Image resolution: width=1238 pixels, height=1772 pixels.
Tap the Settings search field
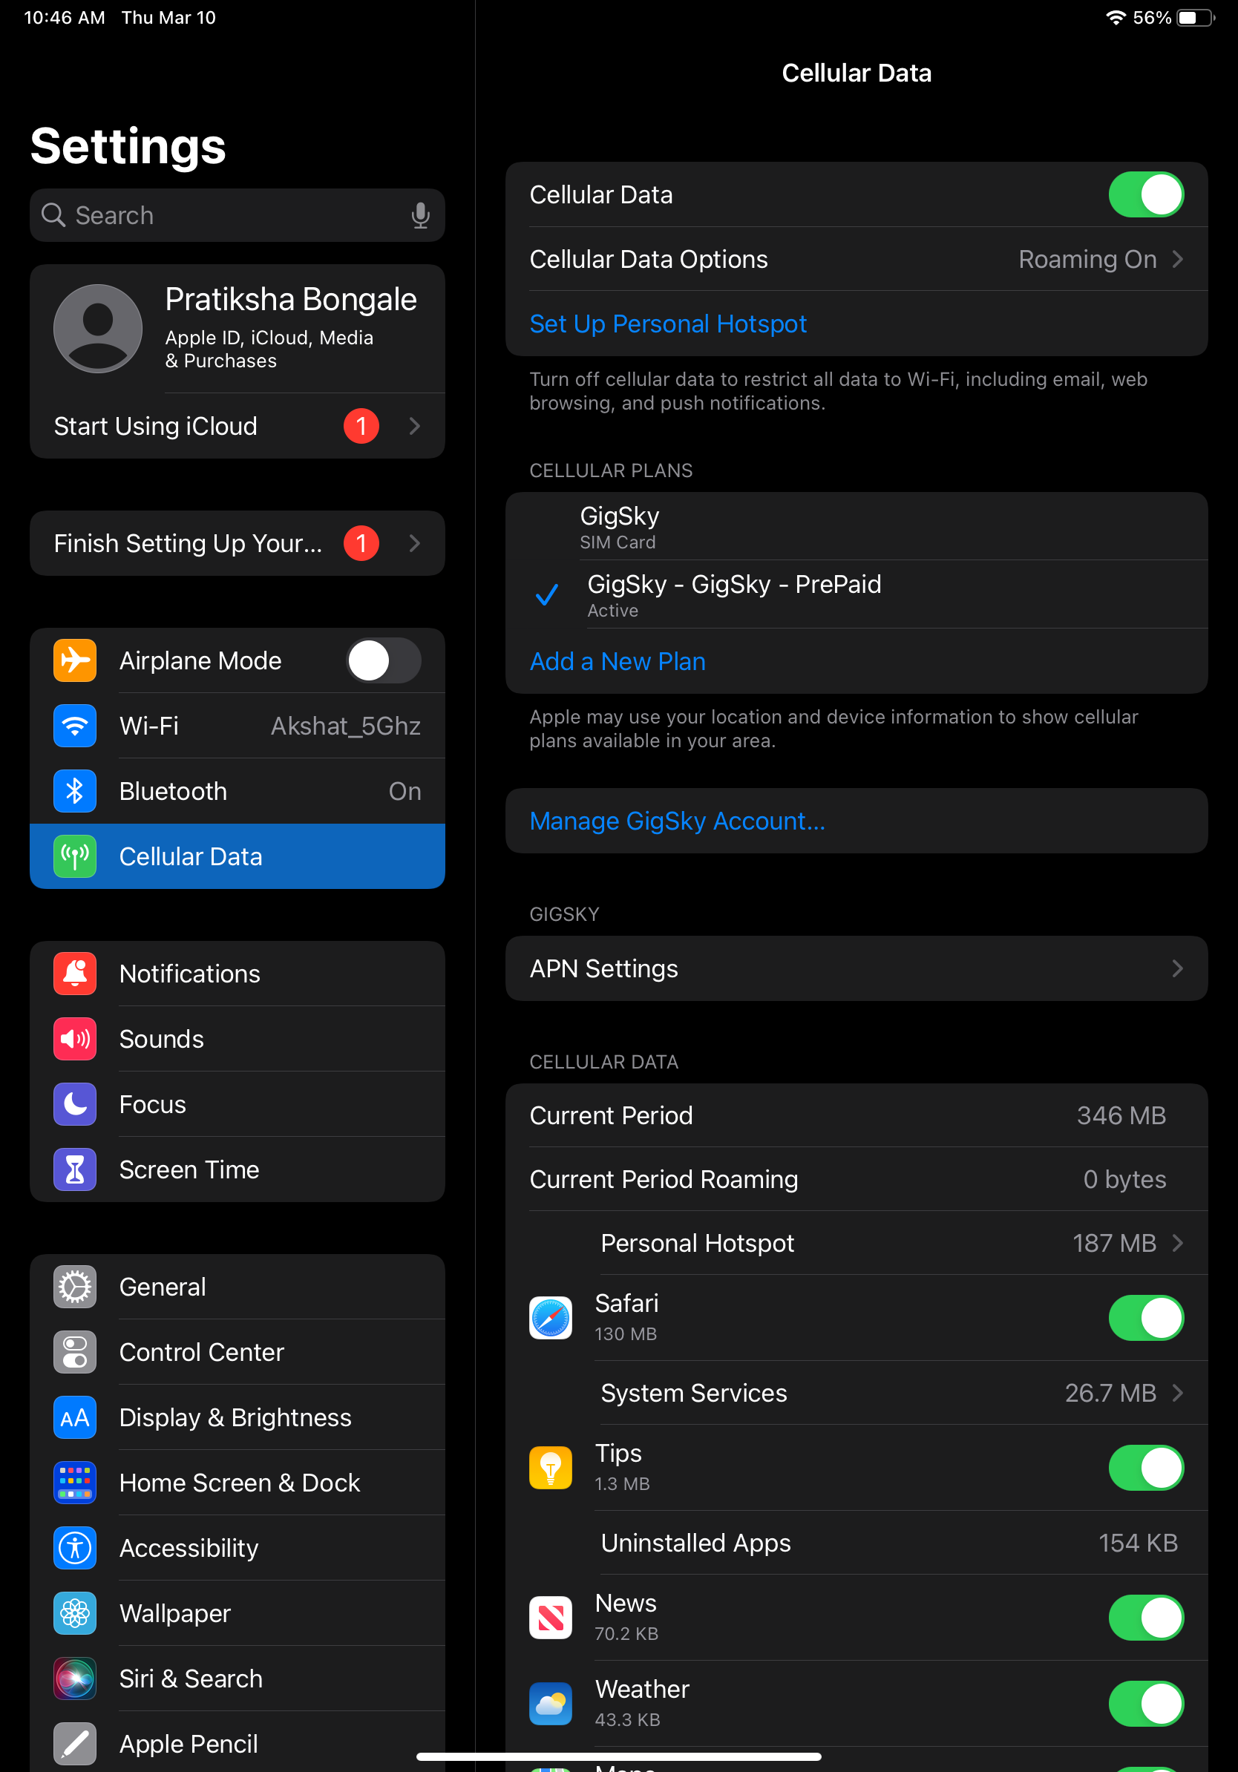[238, 215]
